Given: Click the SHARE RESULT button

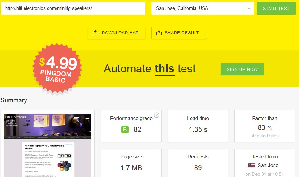Looking at the screenshot, I should point(179,33).
